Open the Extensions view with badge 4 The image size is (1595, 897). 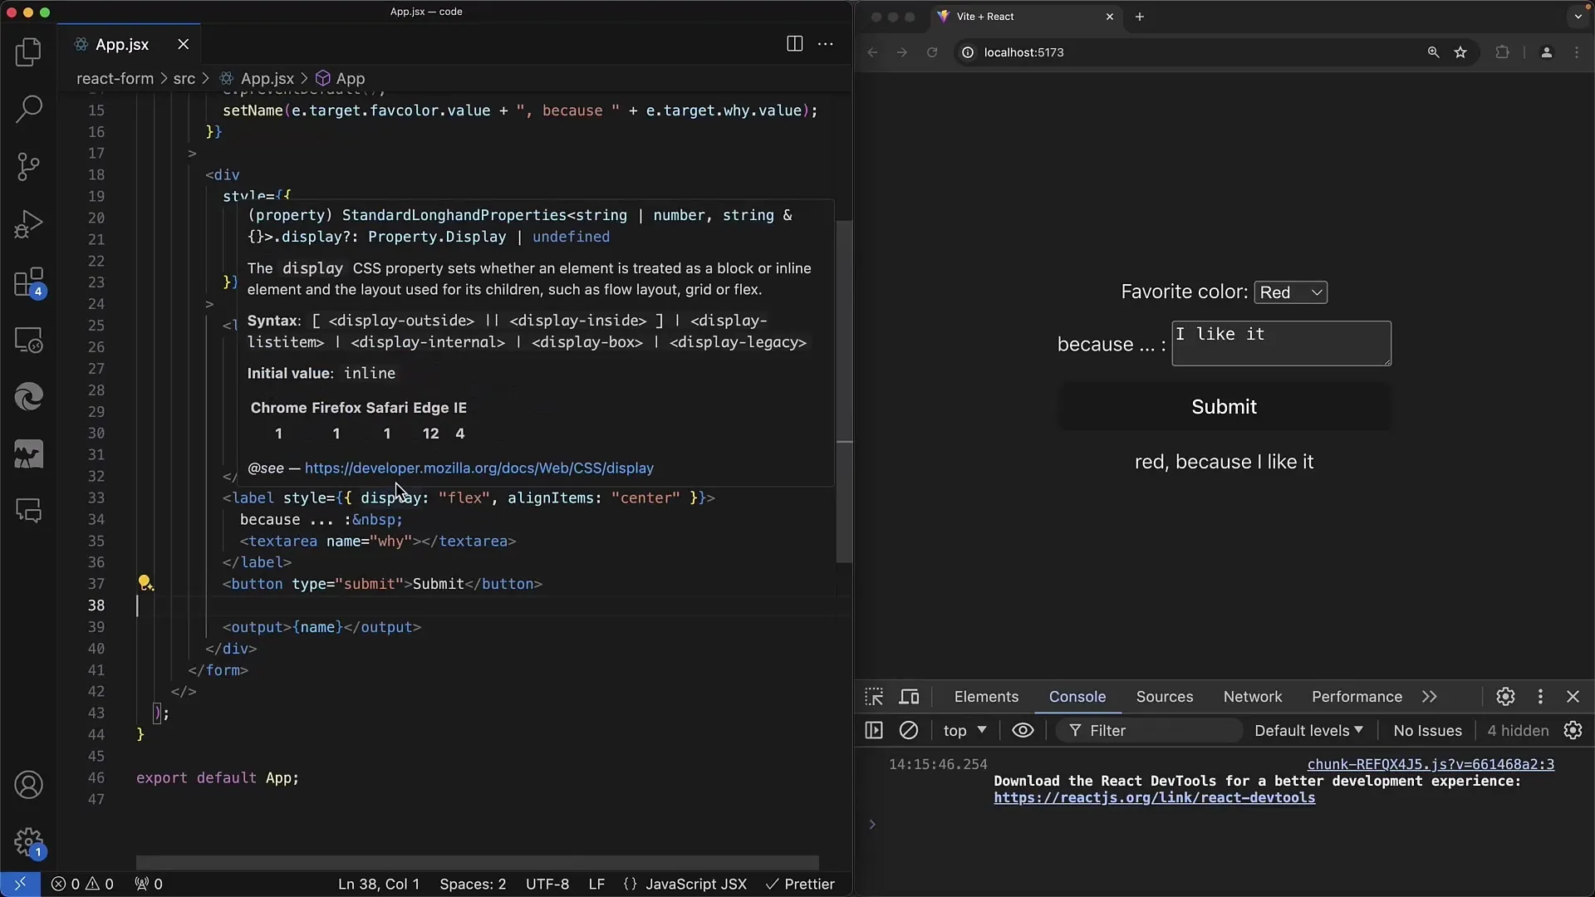tap(28, 282)
